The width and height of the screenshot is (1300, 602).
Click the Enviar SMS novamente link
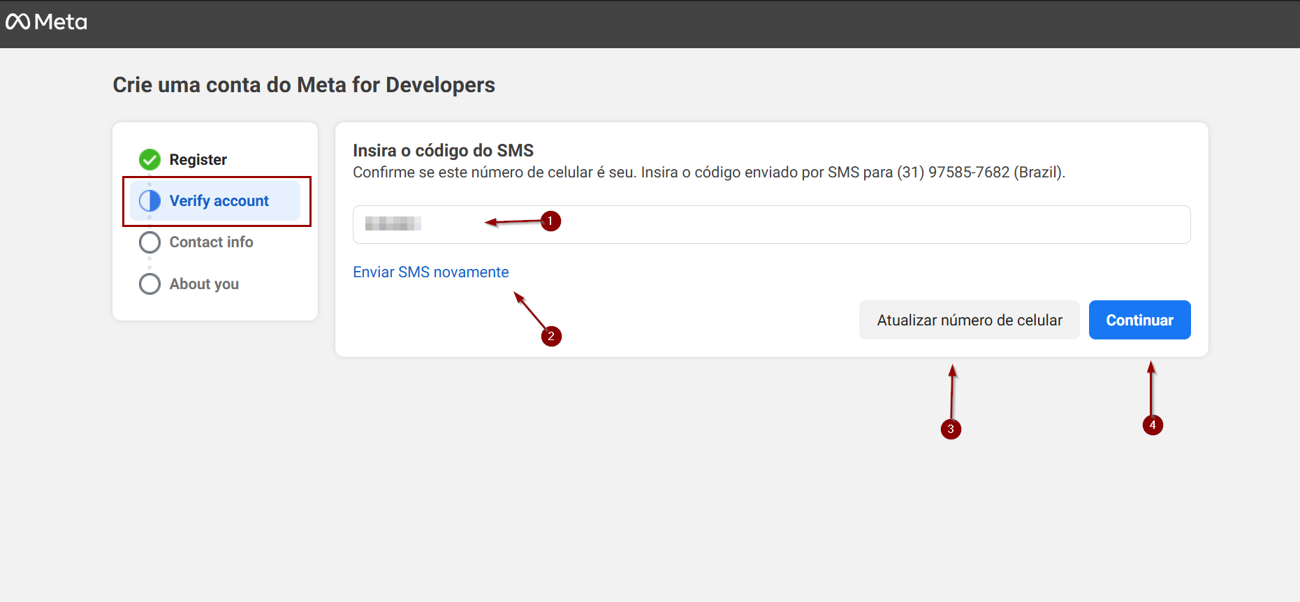click(x=430, y=272)
